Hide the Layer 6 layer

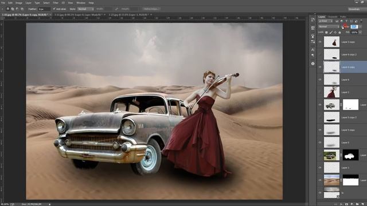click(x=320, y=80)
